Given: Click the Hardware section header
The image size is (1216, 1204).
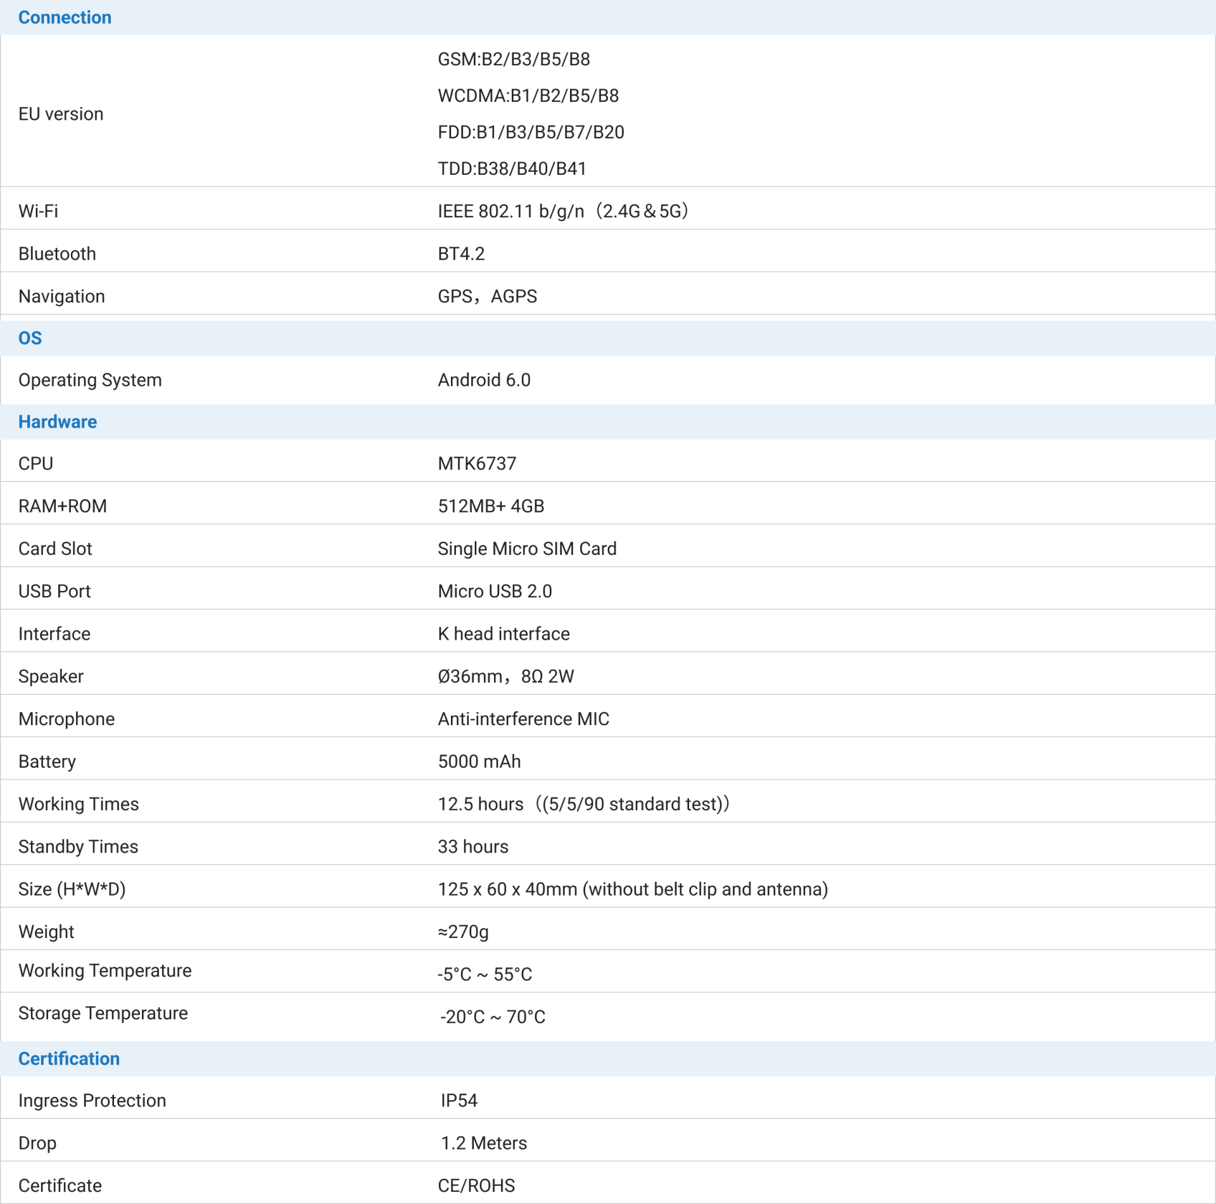Looking at the screenshot, I should [x=58, y=422].
